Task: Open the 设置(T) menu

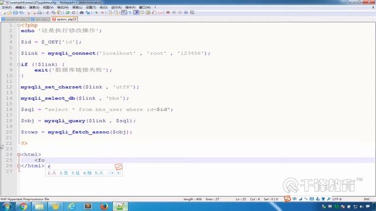Action: click(91, 8)
